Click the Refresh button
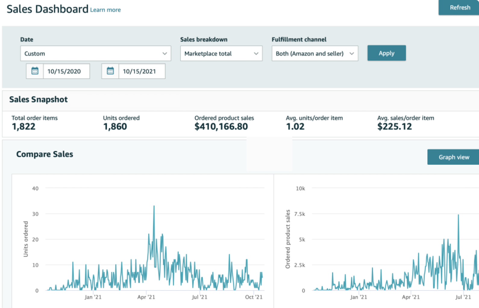479x308 pixels. [459, 8]
